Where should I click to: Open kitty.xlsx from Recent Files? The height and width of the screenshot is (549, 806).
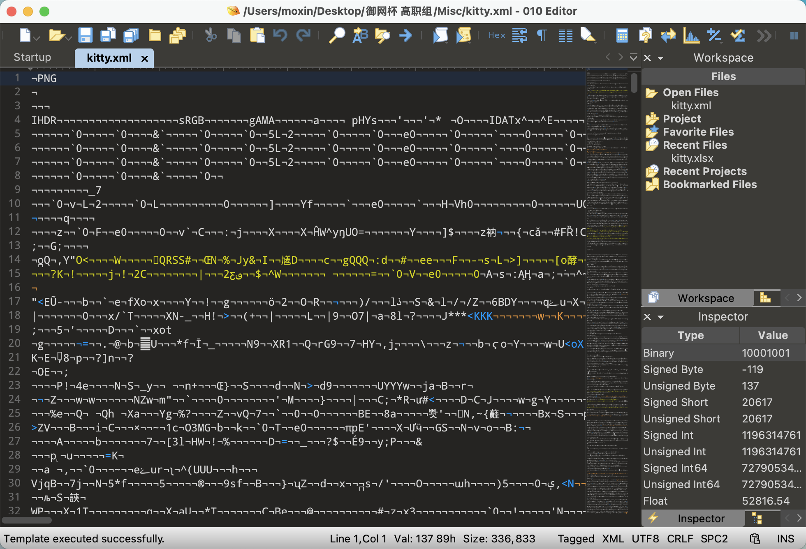692,158
